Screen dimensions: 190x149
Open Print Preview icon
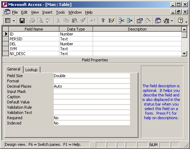(40, 21)
